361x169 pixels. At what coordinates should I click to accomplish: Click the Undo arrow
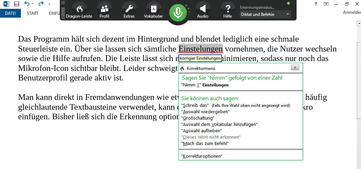click(27, 4)
